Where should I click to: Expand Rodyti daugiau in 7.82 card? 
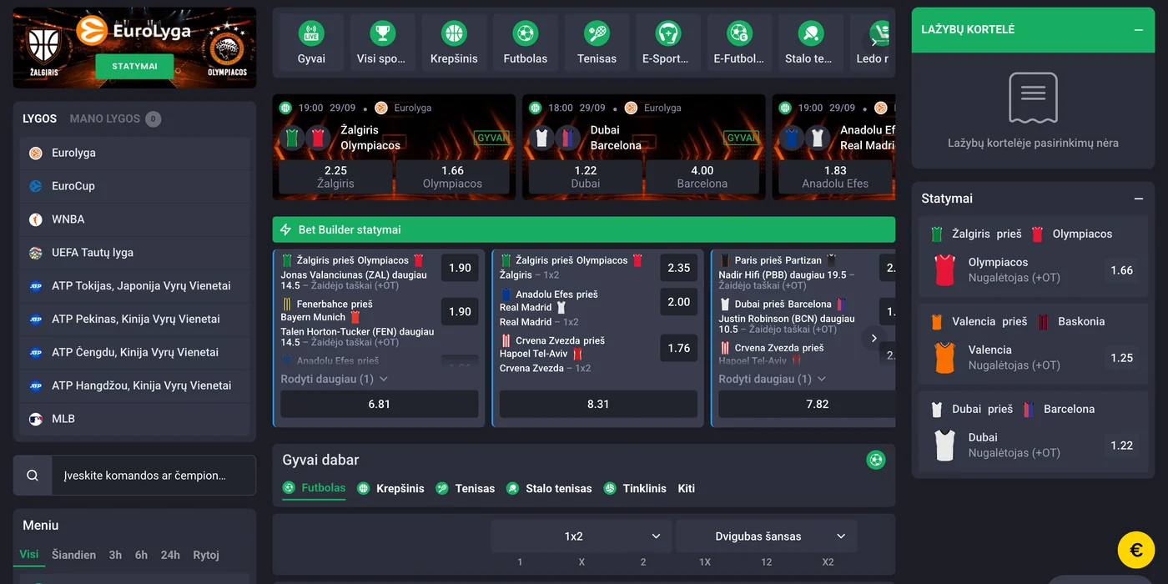[x=773, y=379]
